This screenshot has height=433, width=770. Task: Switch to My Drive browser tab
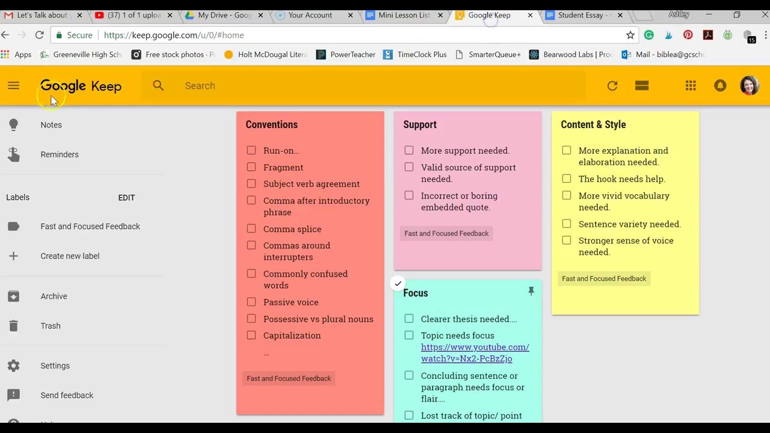[x=224, y=15]
